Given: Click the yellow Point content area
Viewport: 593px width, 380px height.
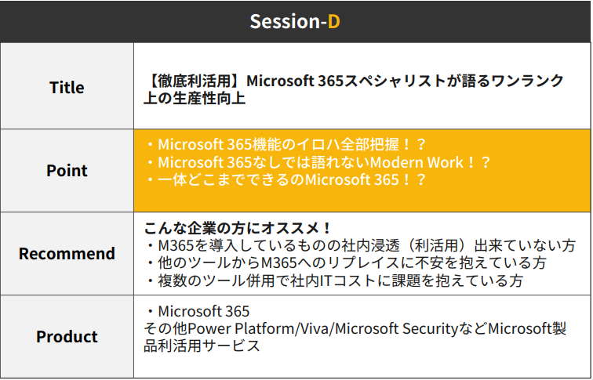Looking at the screenshot, I should pos(362,170).
